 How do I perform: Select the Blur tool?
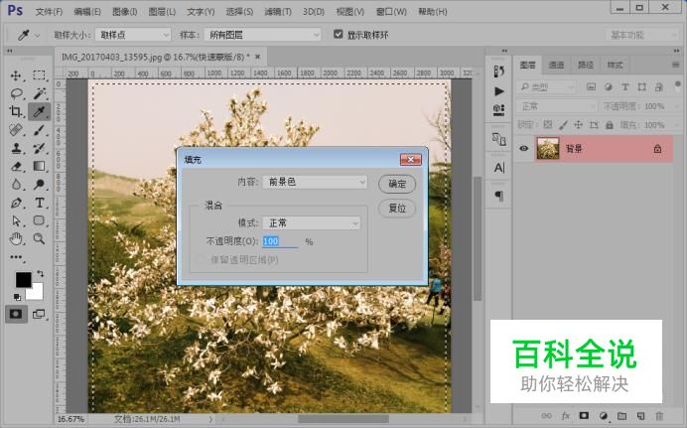16,185
